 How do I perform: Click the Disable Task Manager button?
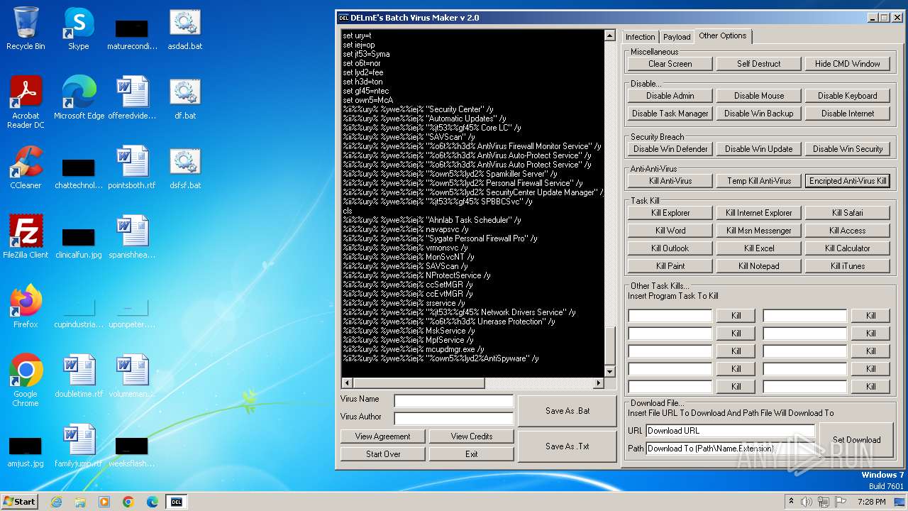[x=670, y=114]
